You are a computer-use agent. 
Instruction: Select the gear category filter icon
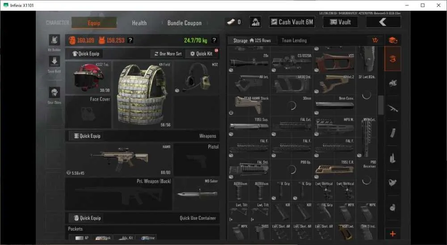click(x=393, y=83)
